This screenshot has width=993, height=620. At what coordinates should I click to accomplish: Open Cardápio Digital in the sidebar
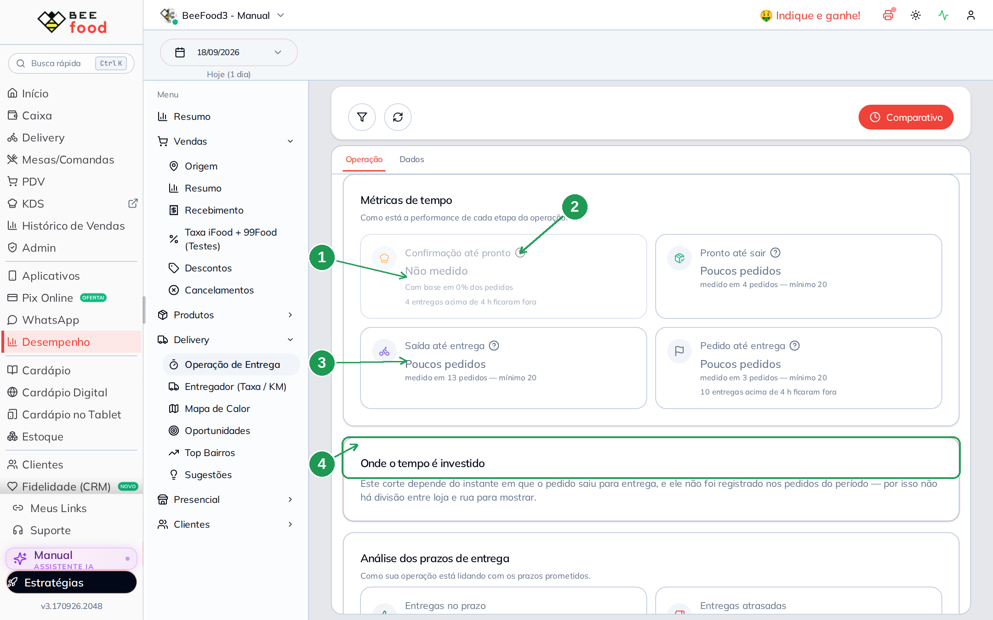[x=71, y=392]
